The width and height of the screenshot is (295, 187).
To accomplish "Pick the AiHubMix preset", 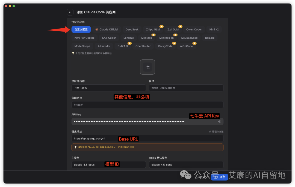I will click(104, 46).
